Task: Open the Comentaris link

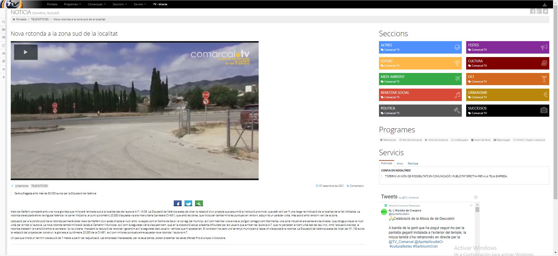Action: click(x=357, y=186)
